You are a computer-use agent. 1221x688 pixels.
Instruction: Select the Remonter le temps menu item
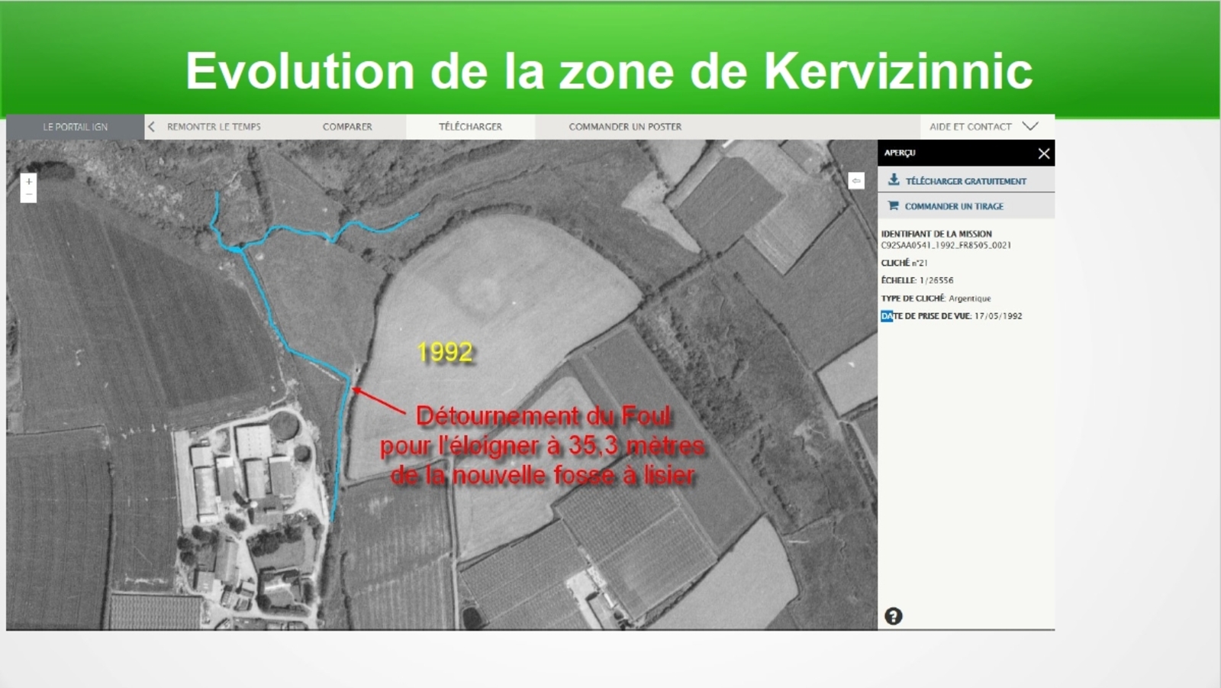214,127
